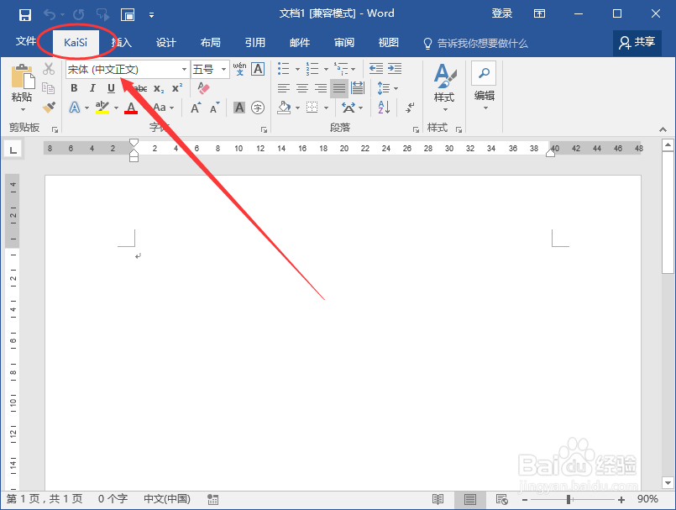The width and height of the screenshot is (676, 510).
Task: Click the 粘贴 paste button
Action: [x=22, y=84]
